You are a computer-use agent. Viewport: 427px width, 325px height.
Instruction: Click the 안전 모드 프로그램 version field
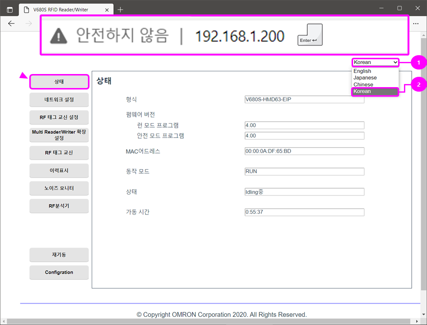tap(304, 136)
